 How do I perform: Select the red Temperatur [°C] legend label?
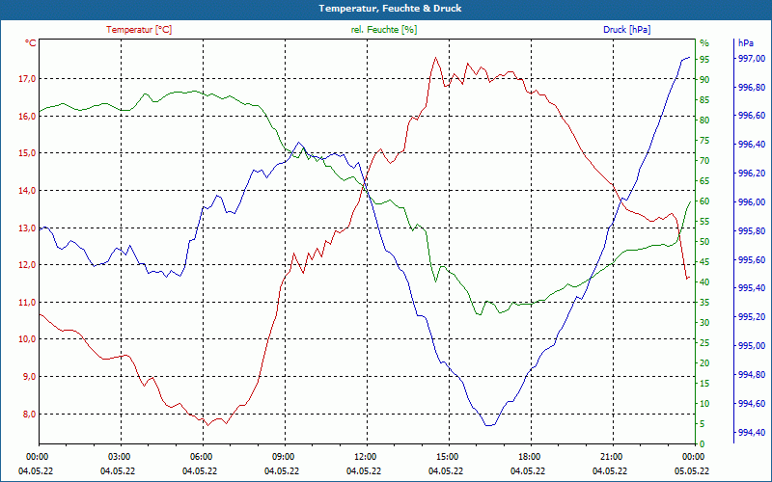139,30
